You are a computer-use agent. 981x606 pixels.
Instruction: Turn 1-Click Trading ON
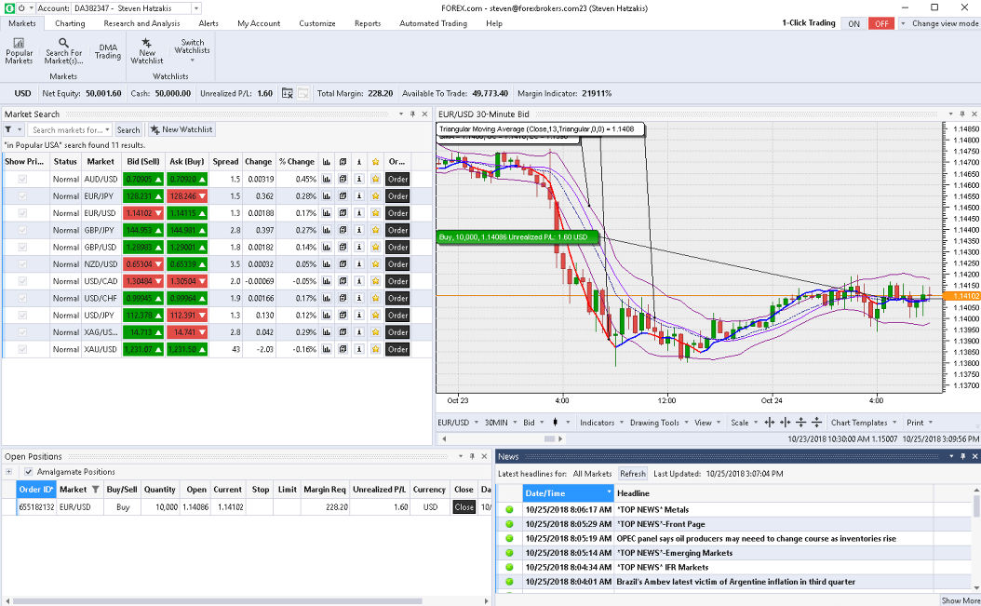tap(854, 24)
